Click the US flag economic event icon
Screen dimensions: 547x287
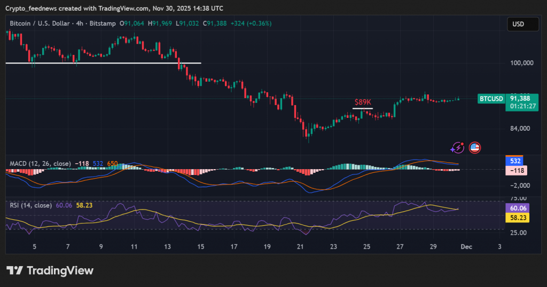click(474, 148)
